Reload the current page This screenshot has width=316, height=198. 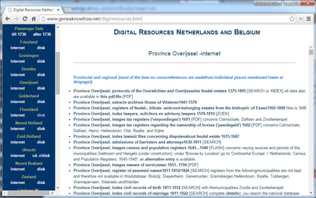[25, 19]
